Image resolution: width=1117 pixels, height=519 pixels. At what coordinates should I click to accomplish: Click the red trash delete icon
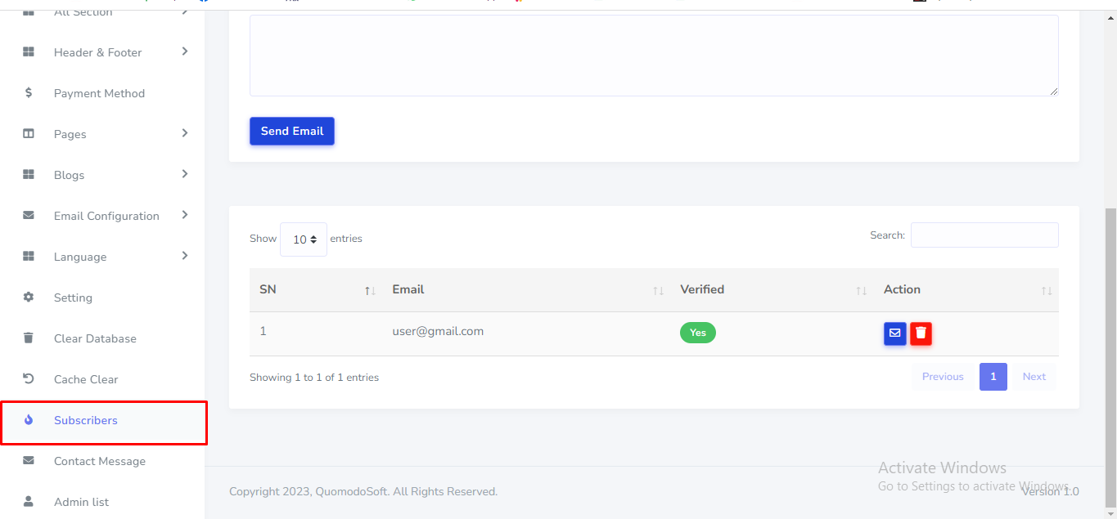921,333
